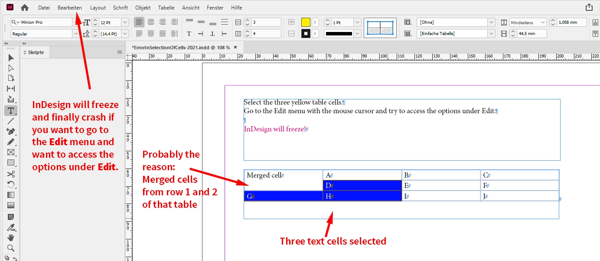Select the Gradient Swatch tool

tap(11, 195)
